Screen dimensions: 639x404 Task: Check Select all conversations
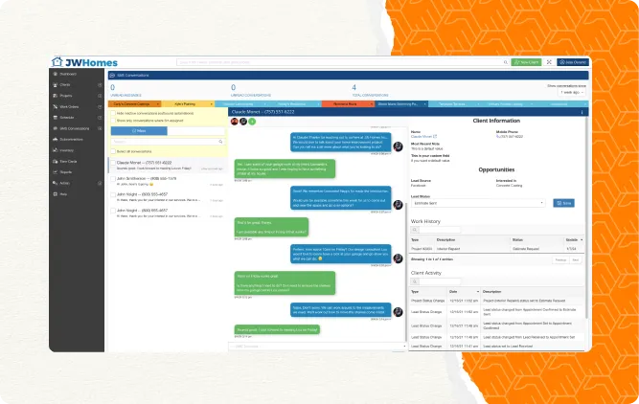(113, 151)
